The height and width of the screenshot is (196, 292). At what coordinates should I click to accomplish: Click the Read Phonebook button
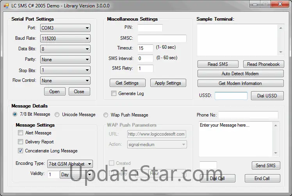264,64
